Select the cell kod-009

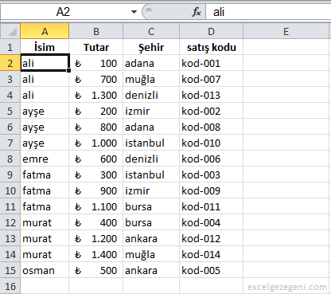(x=211, y=190)
